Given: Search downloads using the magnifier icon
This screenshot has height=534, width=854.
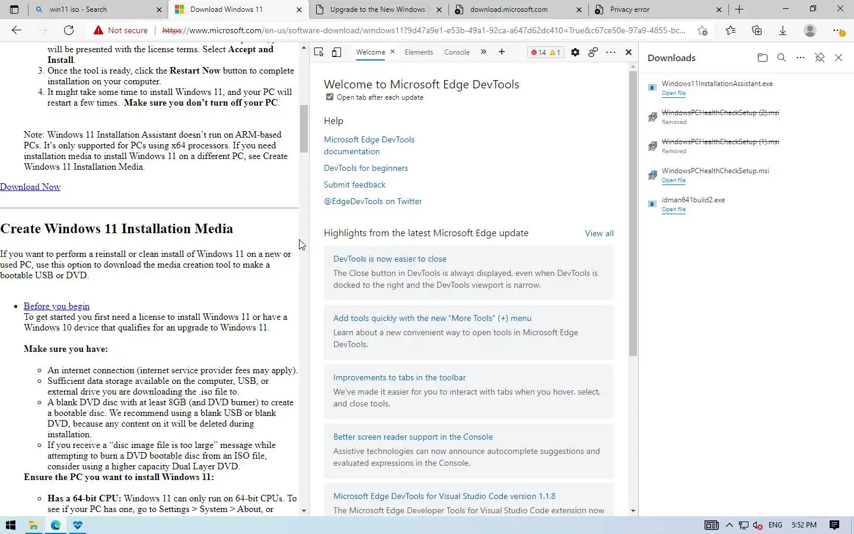Looking at the screenshot, I should [x=782, y=58].
